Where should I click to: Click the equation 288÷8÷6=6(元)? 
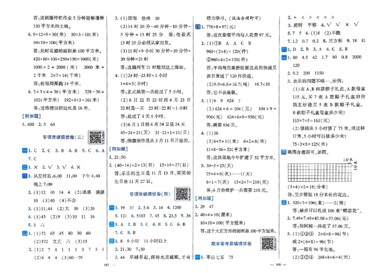pyautogui.click(x=334, y=257)
